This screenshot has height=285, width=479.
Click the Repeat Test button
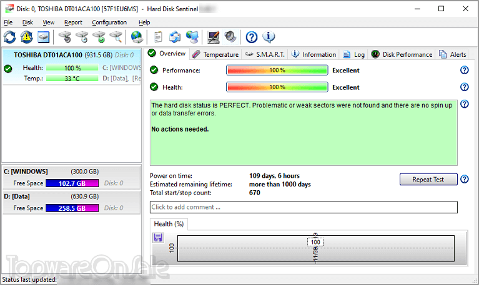pos(428,180)
